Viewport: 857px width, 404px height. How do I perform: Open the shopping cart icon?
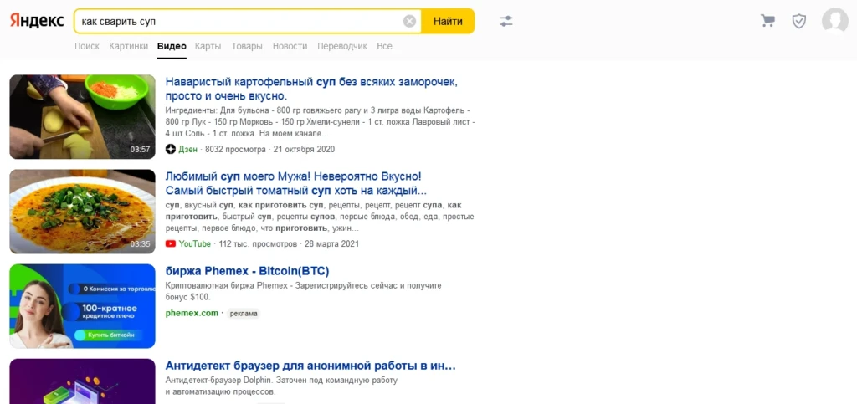768,21
